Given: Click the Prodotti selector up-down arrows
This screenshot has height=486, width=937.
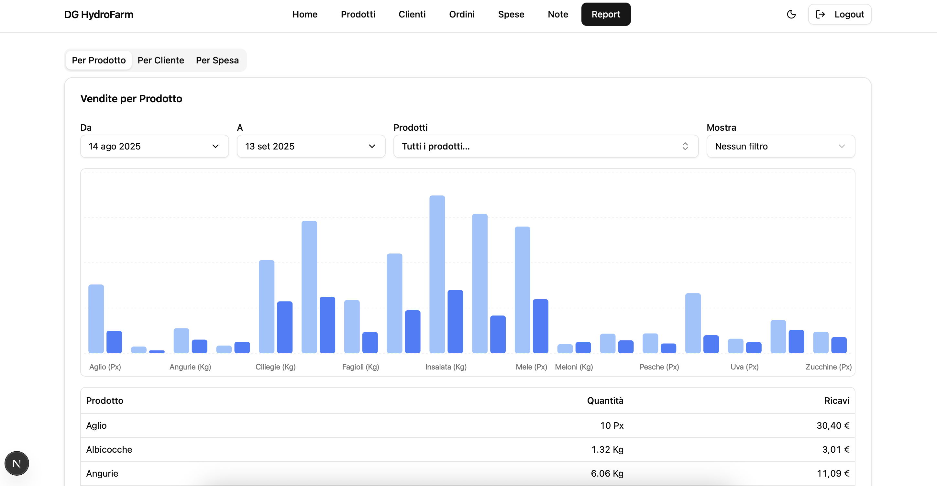Looking at the screenshot, I should pyautogui.click(x=685, y=146).
